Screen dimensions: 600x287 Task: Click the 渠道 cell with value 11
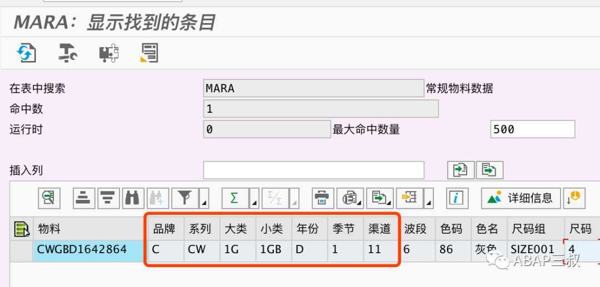[381, 250]
